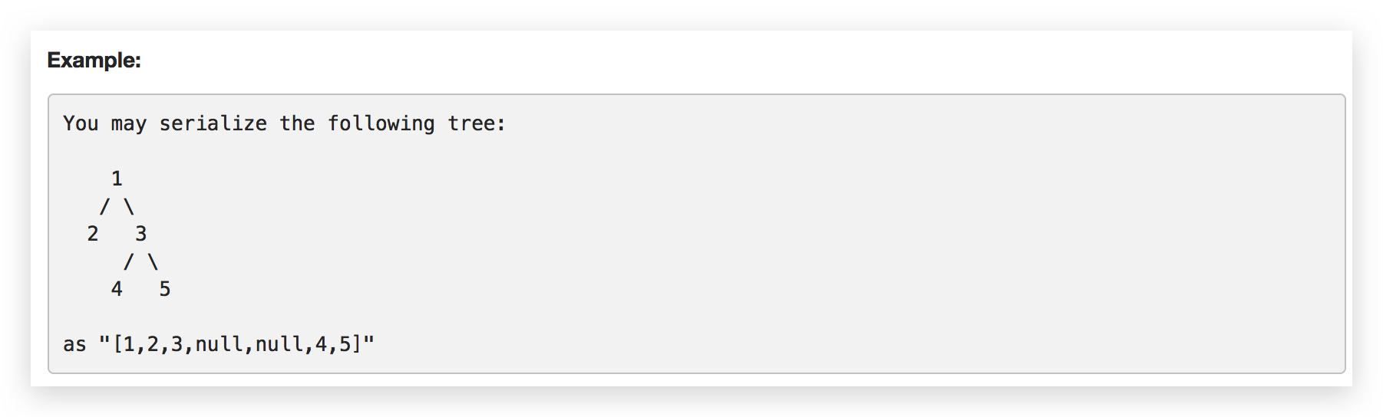
Task: Click the opening quote of the serialized string
Action: tap(105, 343)
